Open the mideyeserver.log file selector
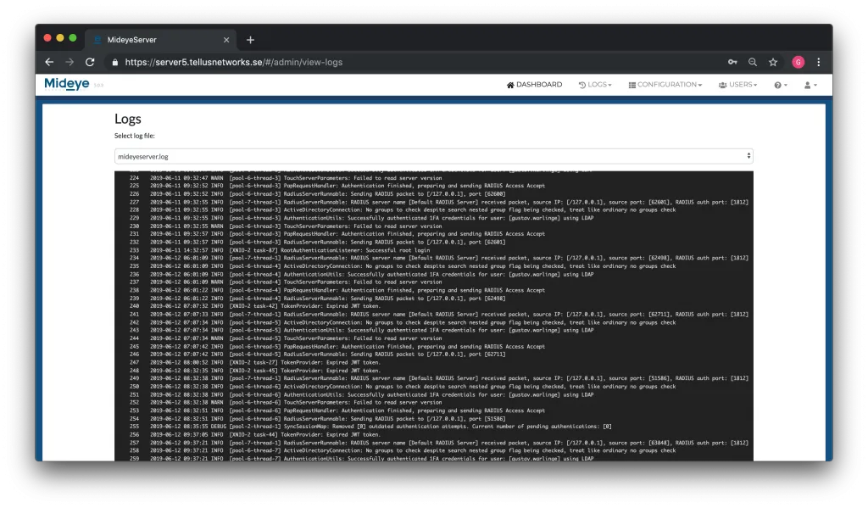Viewport: 868px width, 508px height. click(434, 155)
